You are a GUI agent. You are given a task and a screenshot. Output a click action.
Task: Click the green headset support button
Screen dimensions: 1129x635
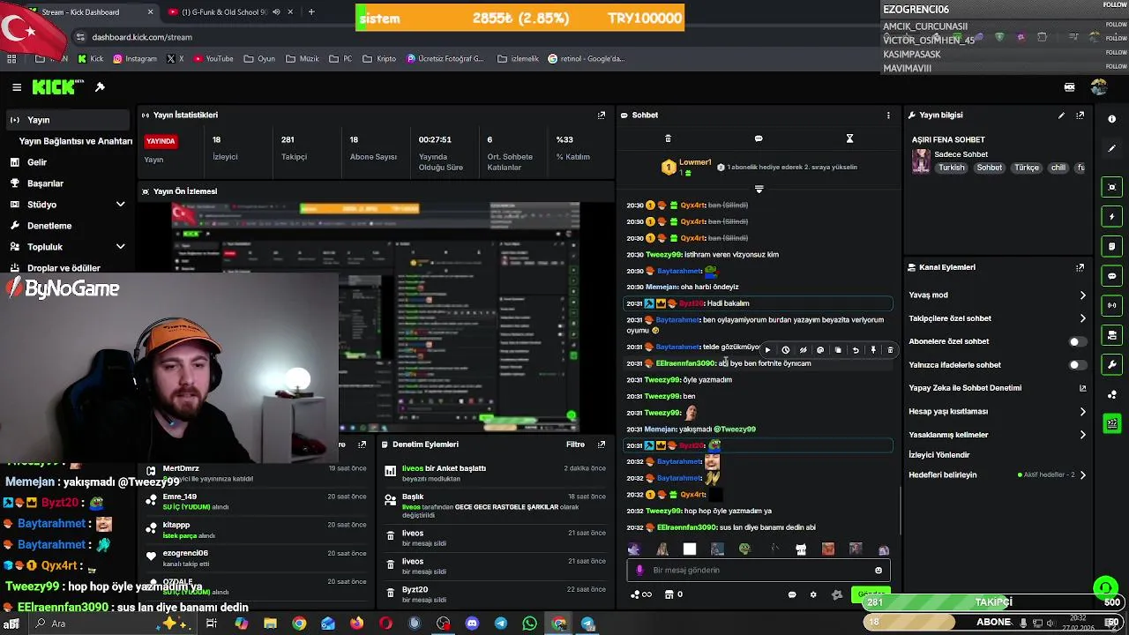1105,587
